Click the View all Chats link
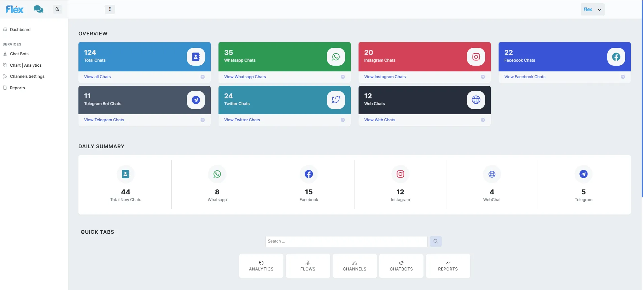 click(x=97, y=77)
